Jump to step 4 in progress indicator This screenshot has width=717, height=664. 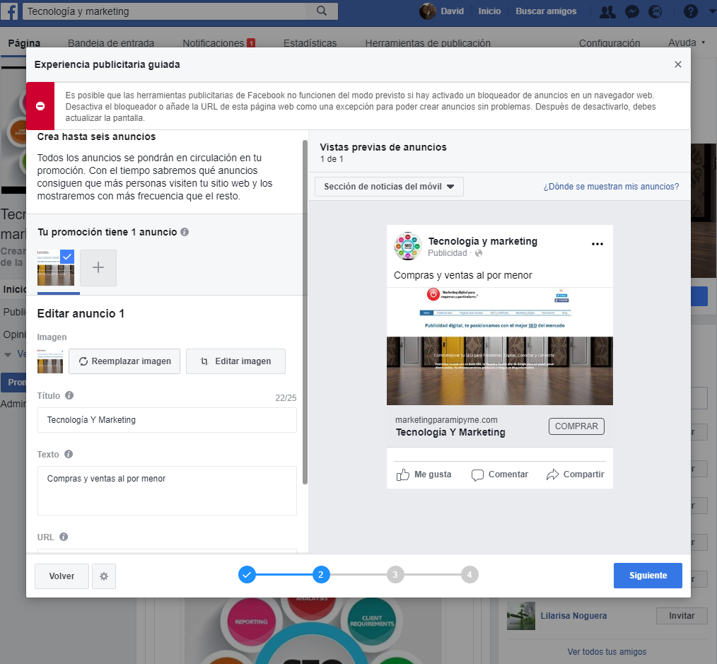[470, 575]
